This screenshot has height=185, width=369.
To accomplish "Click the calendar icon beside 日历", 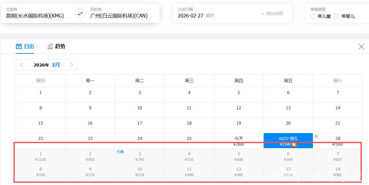I will click(x=19, y=46).
